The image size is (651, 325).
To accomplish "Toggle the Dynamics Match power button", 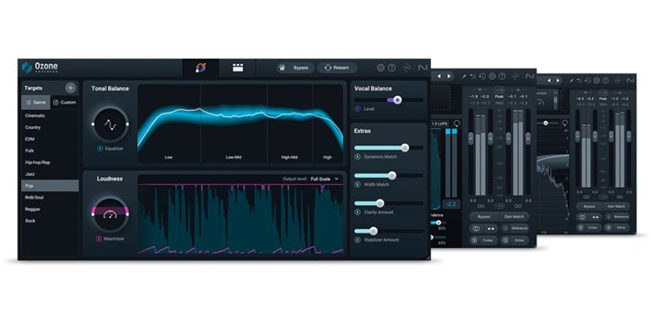I will [x=357, y=157].
